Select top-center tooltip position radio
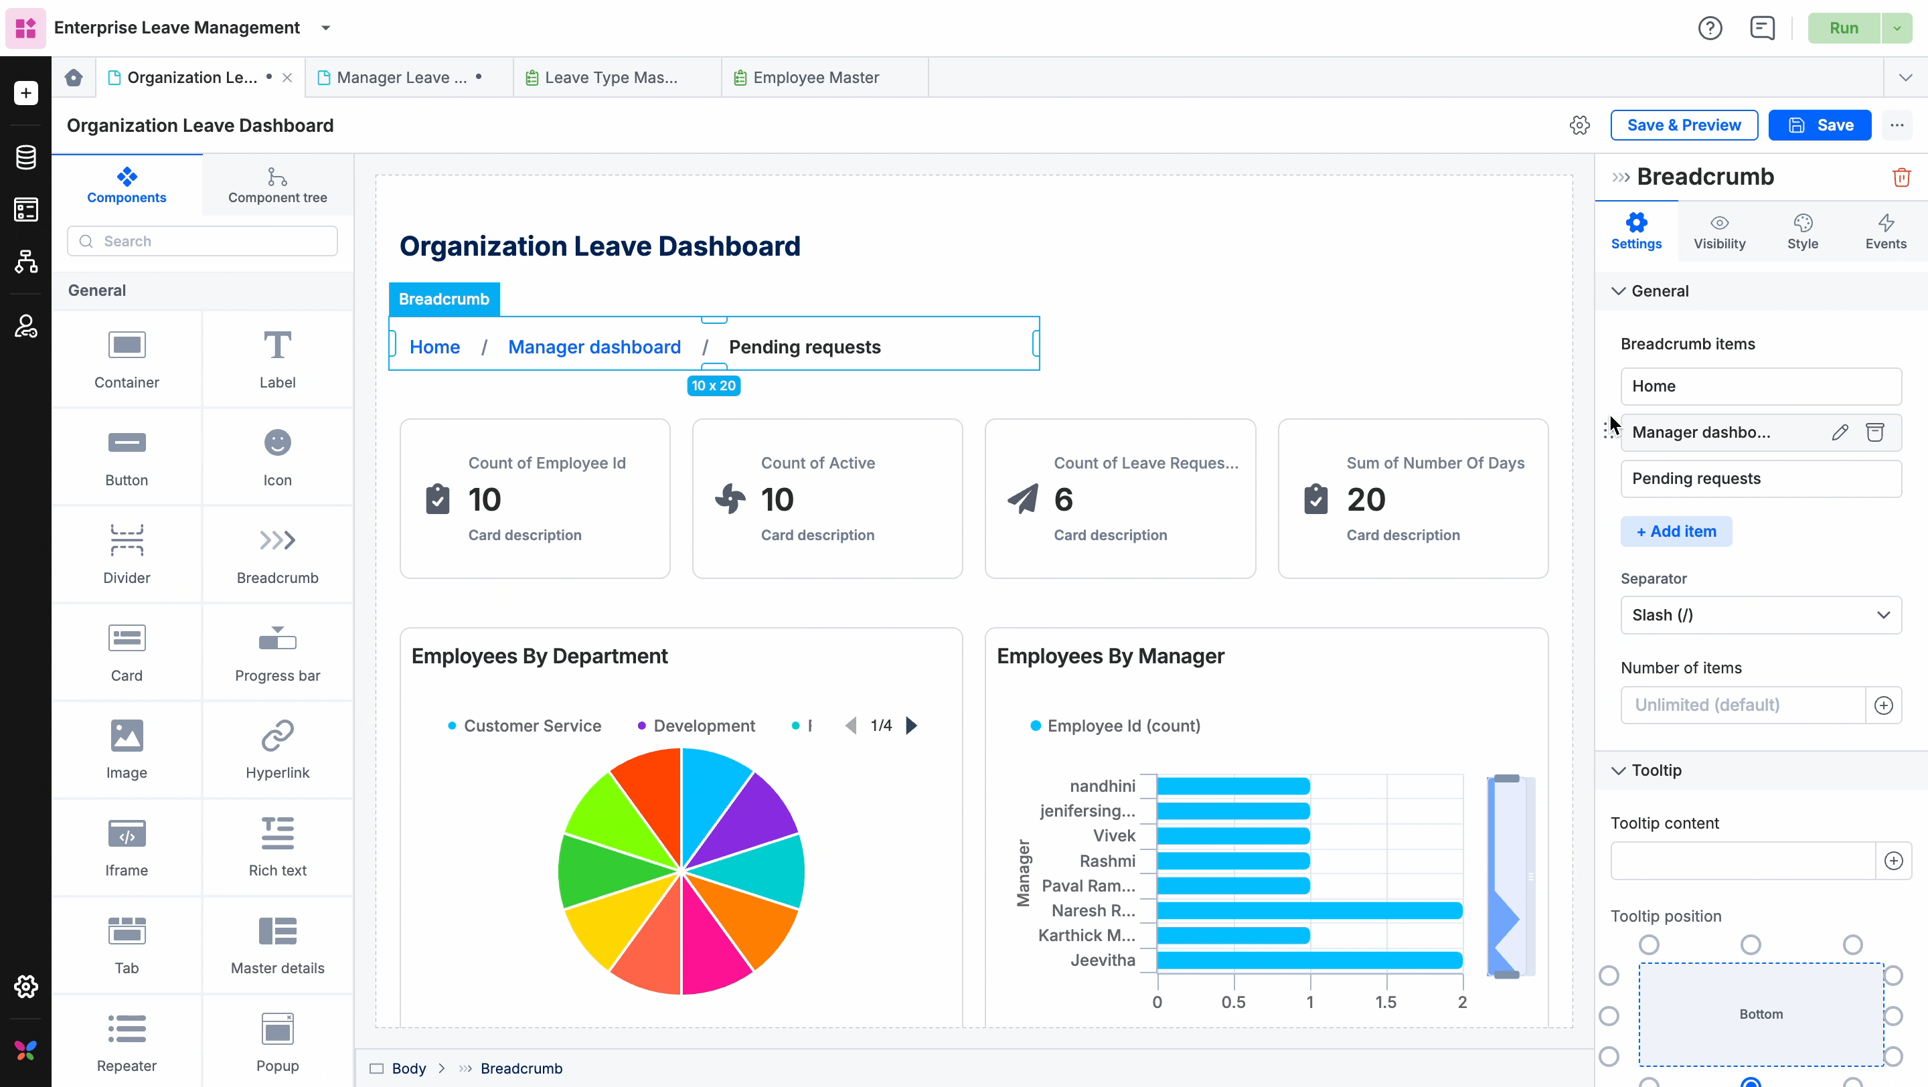Viewport: 1928px width, 1087px height. click(1751, 944)
